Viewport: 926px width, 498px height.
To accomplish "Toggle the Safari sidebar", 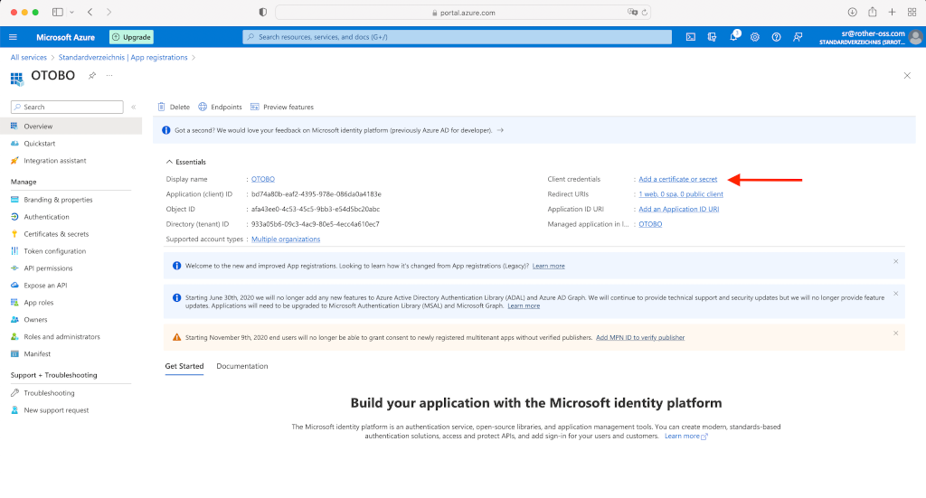I will click(x=57, y=12).
